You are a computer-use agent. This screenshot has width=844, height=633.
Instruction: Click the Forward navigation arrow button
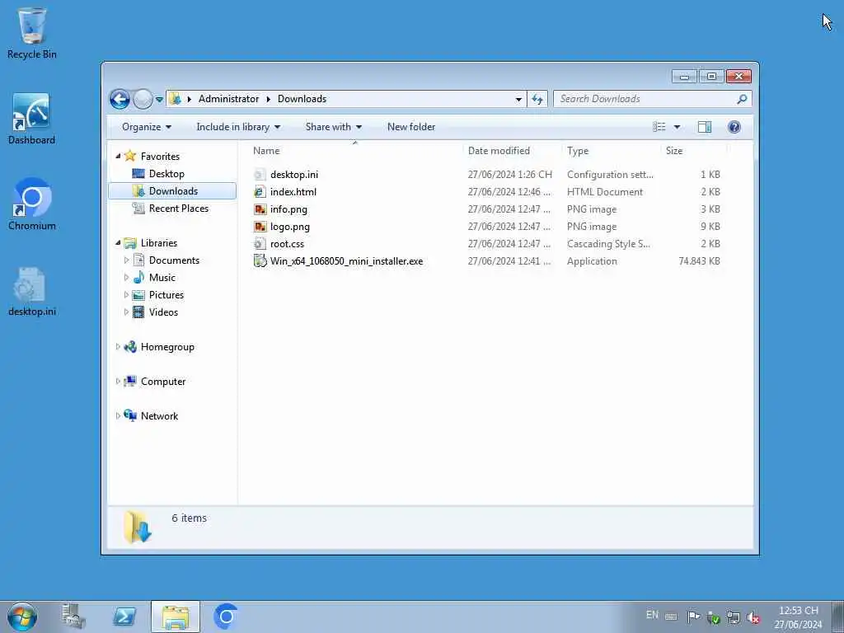[143, 99]
